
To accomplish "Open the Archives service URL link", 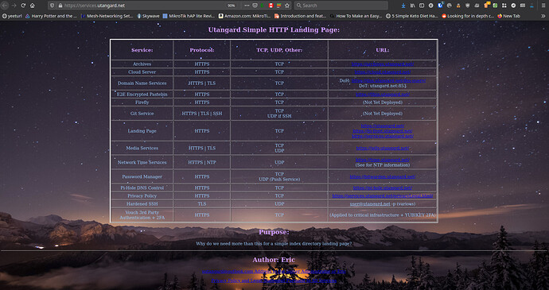I will 383,64.
